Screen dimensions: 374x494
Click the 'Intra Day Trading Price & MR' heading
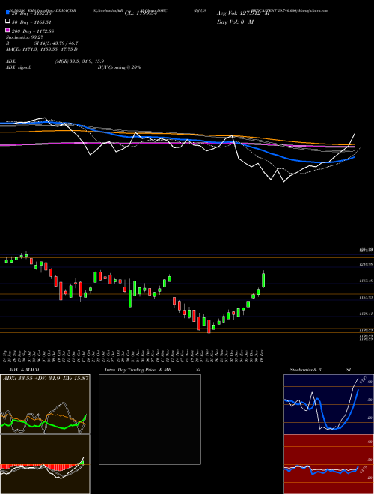(138, 370)
